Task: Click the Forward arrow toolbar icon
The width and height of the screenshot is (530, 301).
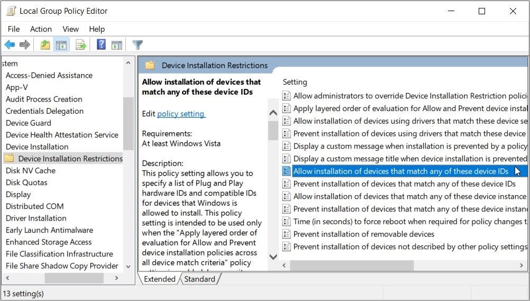Action: pos(25,44)
